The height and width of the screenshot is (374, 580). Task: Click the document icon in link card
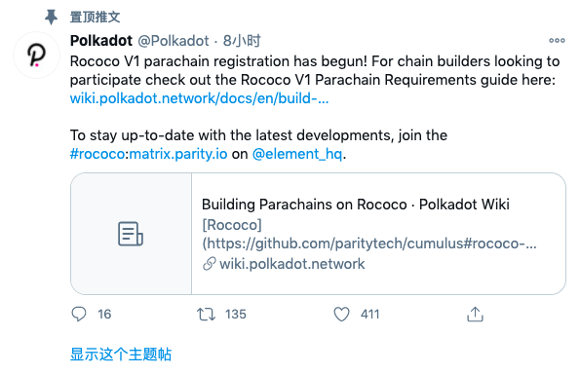(x=131, y=234)
